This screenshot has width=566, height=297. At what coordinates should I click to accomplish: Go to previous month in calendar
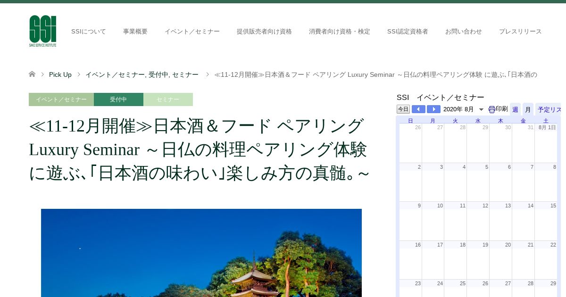[x=418, y=109]
